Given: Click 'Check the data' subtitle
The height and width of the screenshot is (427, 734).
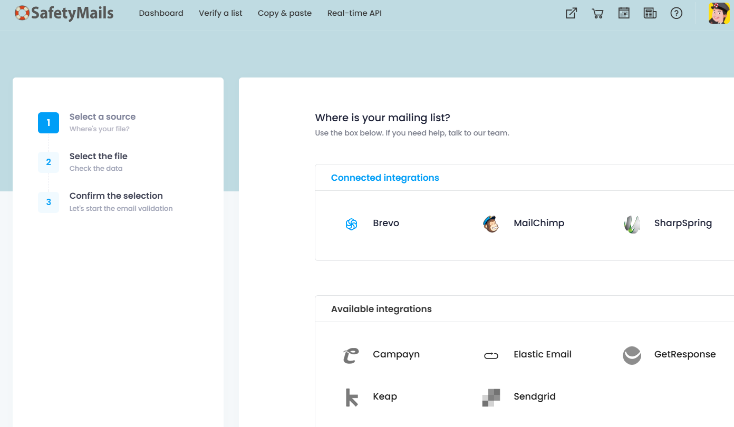Looking at the screenshot, I should tap(96, 169).
